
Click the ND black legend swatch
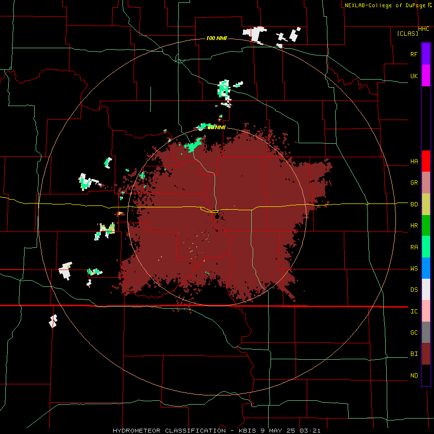[426, 375]
